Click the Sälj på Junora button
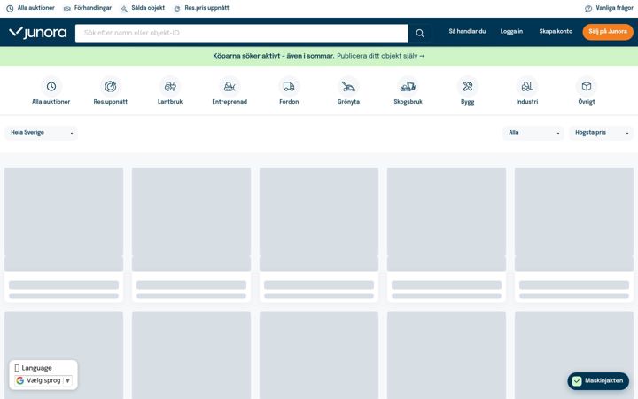638x399 pixels. point(608,32)
